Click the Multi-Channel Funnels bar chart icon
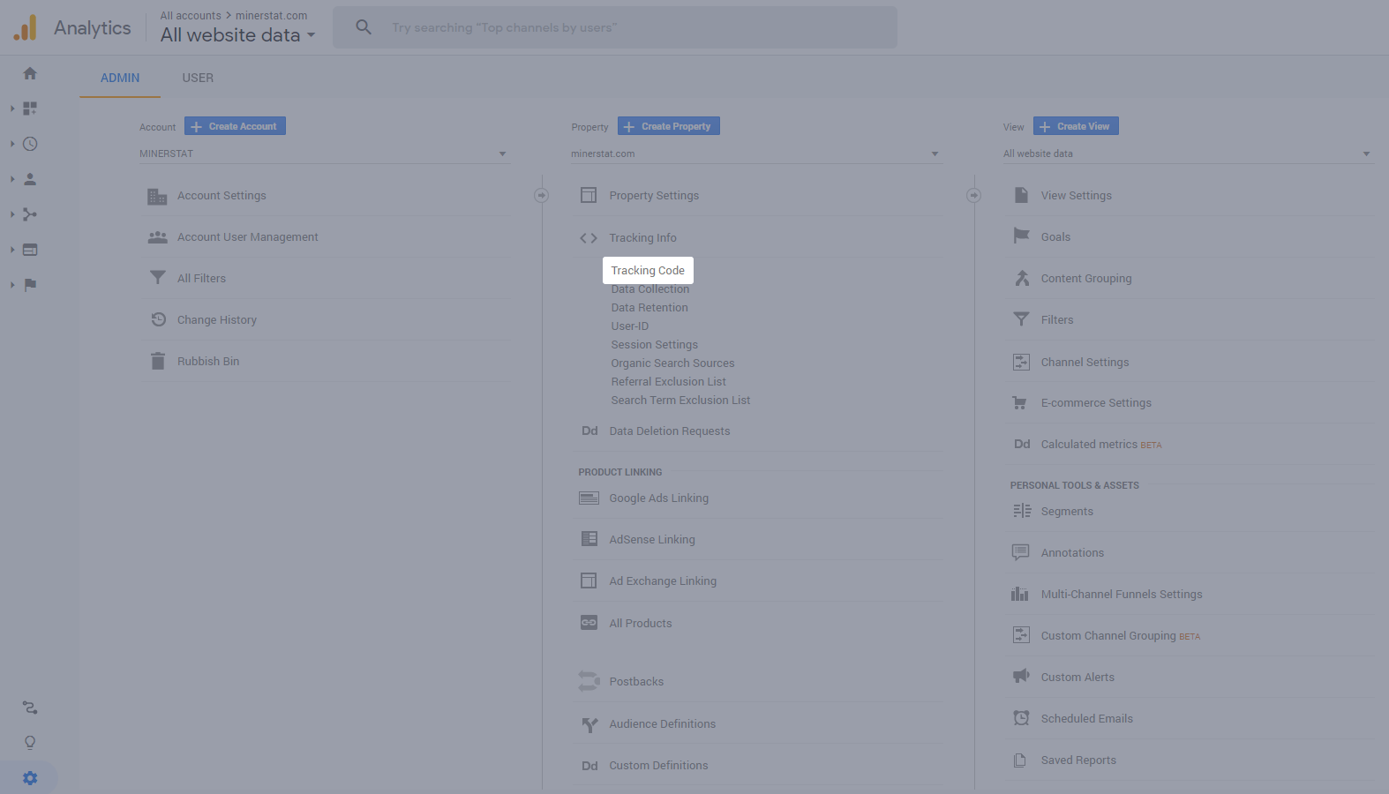Viewport: 1389px width, 794px height. pyautogui.click(x=1020, y=594)
